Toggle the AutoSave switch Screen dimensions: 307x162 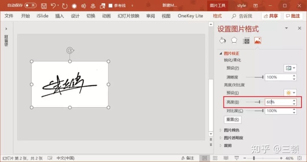(30, 6)
